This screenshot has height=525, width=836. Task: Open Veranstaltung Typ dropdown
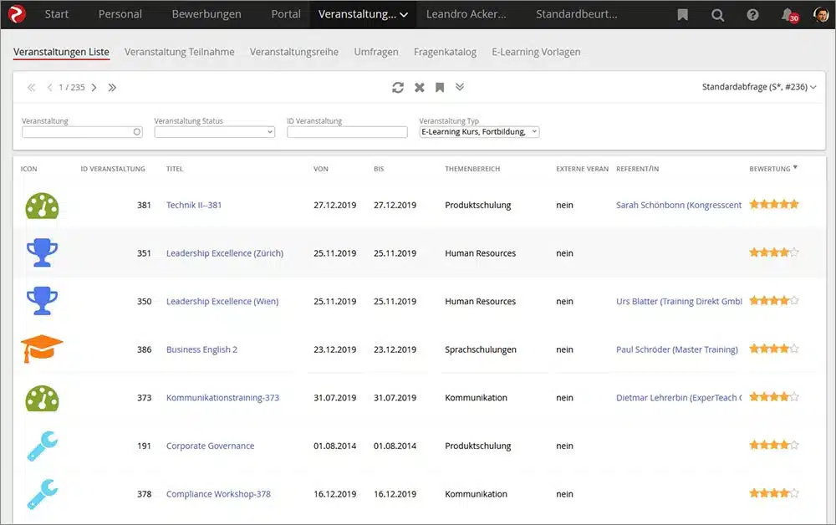click(479, 131)
